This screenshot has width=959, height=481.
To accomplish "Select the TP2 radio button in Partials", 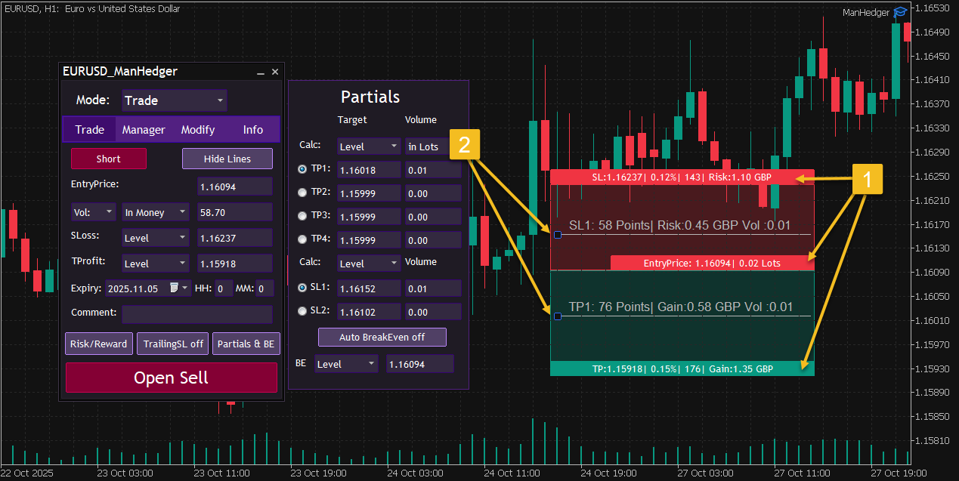I will click(302, 193).
